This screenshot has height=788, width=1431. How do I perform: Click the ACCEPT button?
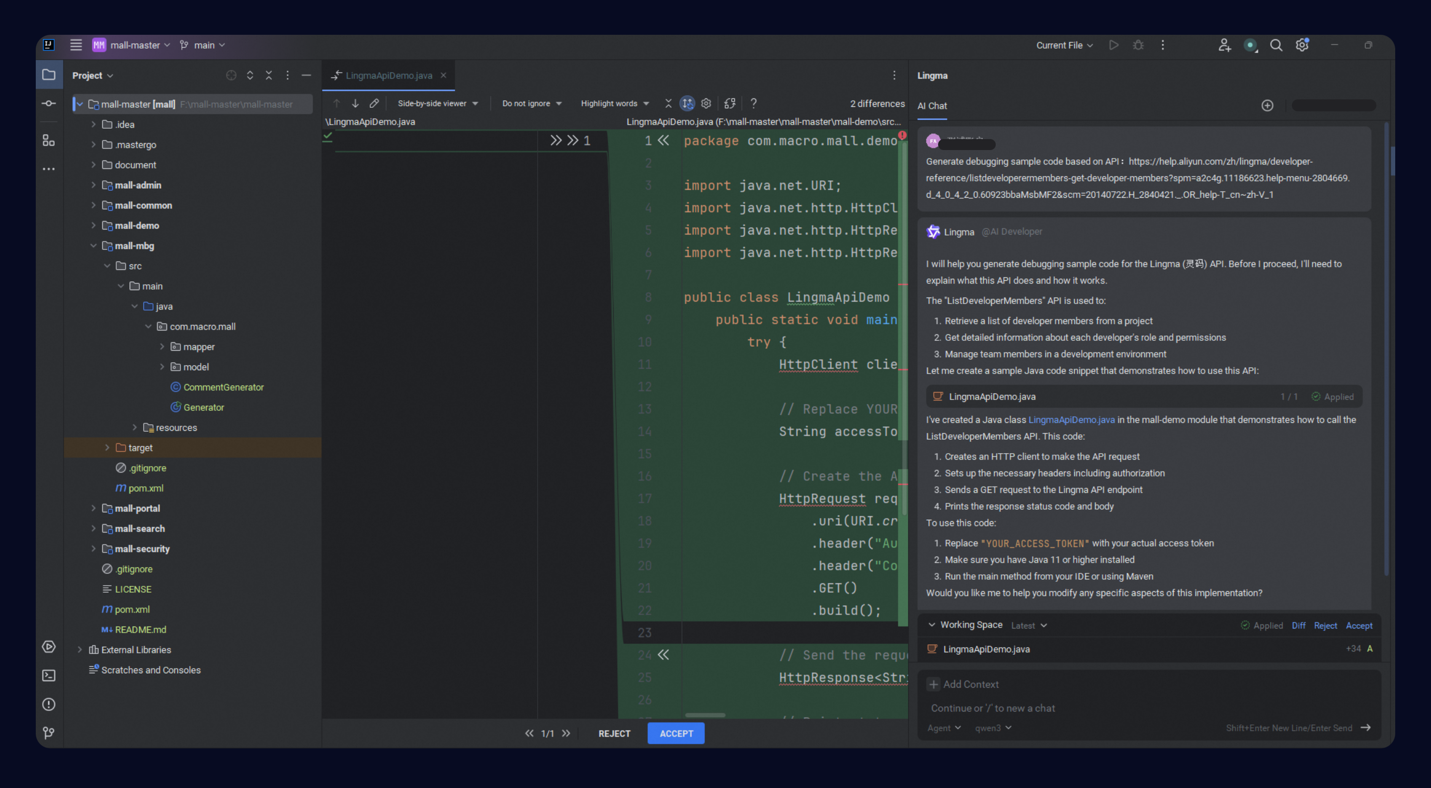point(676,733)
